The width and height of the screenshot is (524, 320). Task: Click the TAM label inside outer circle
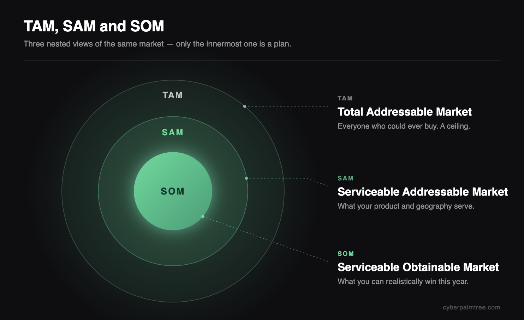pos(173,95)
